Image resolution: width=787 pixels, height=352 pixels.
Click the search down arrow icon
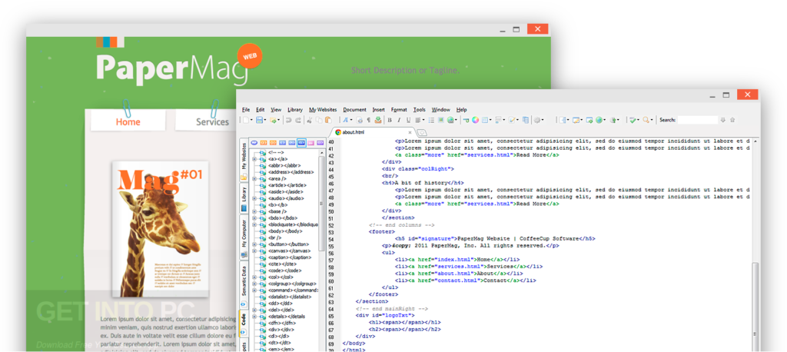coord(722,120)
